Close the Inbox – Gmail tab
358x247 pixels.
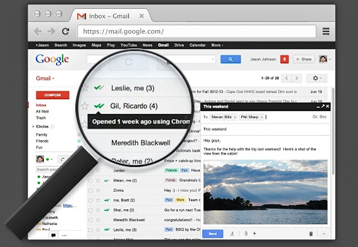[x=141, y=16]
